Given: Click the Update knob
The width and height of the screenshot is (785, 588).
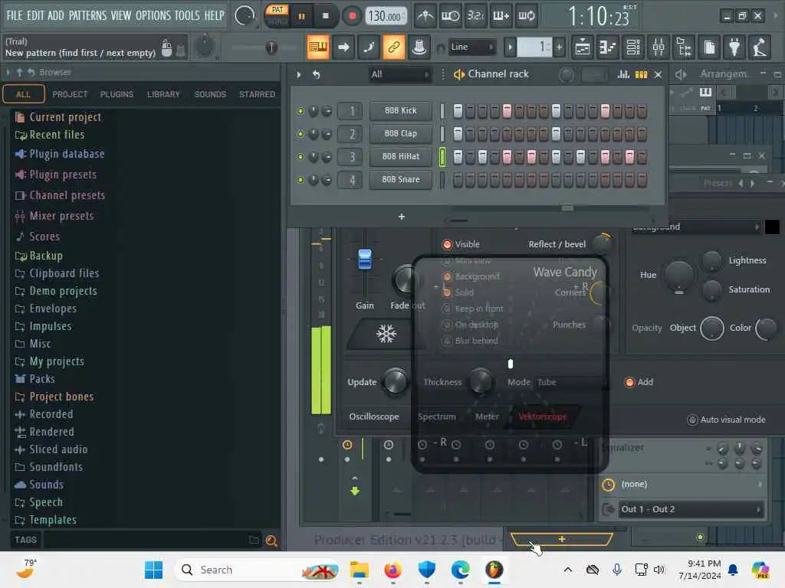Looking at the screenshot, I should [x=395, y=383].
